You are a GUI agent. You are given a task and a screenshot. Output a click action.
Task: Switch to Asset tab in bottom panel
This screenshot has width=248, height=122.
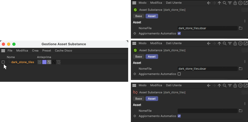click(152, 99)
